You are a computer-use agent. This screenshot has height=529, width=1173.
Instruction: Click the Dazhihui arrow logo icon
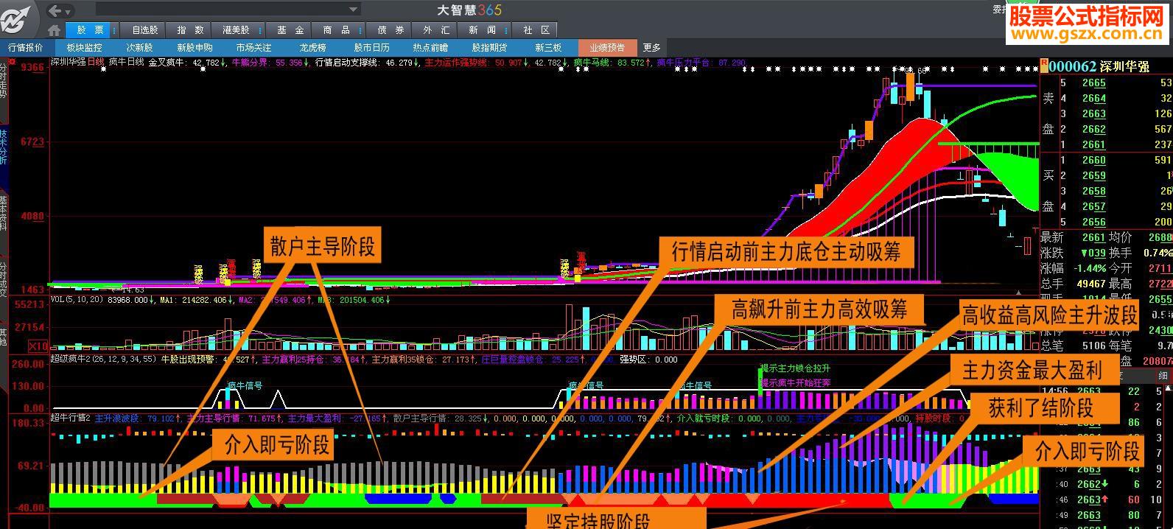(x=16, y=18)
